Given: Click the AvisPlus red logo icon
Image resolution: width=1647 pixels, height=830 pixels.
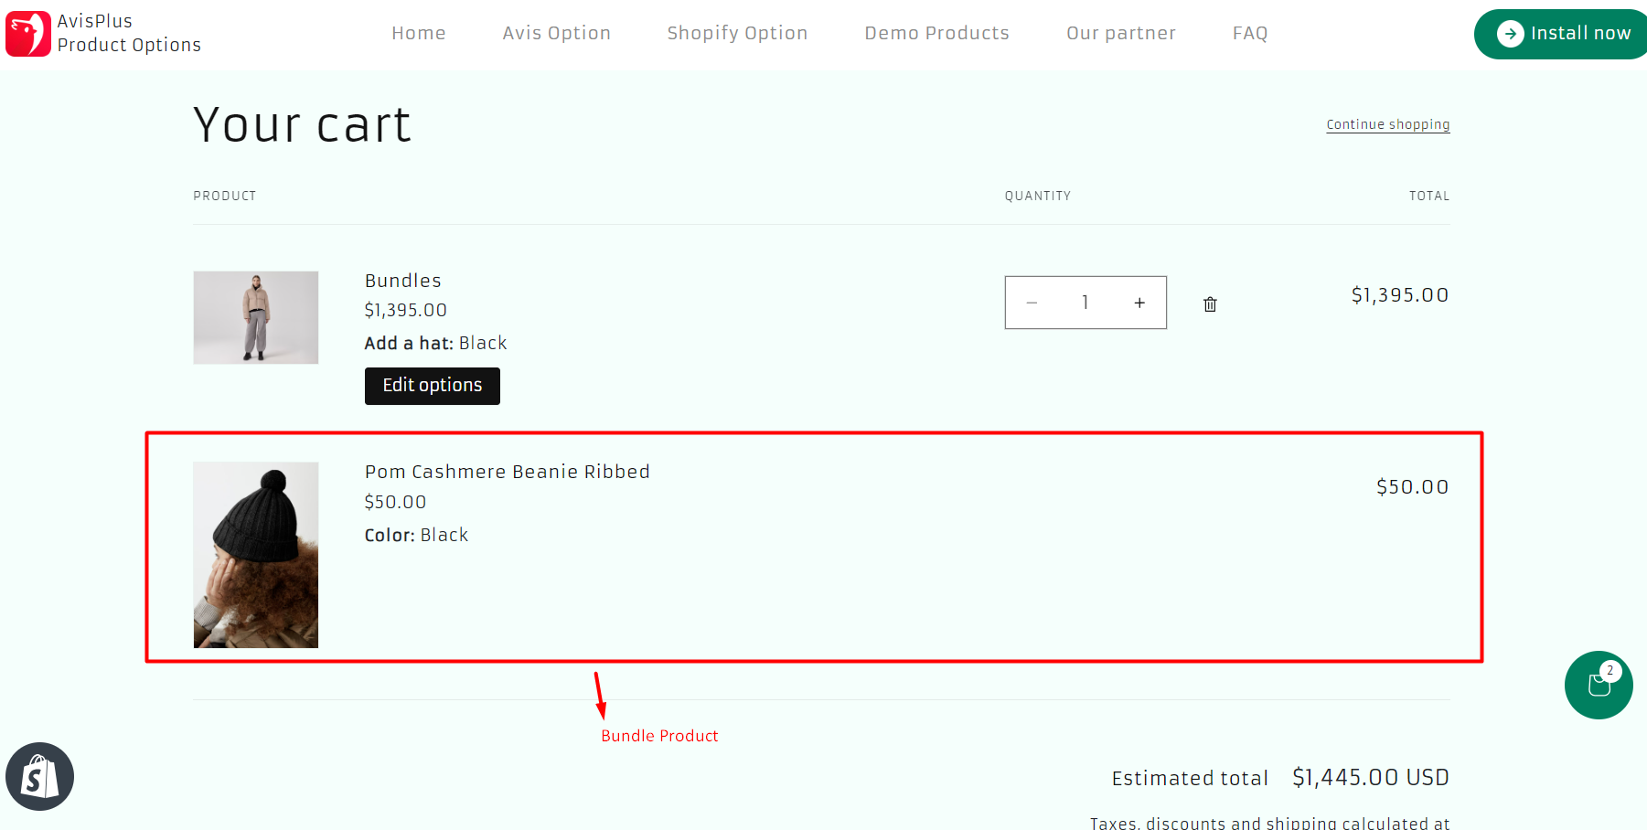Looking at the screenshot, I should [x=28, y=34].
